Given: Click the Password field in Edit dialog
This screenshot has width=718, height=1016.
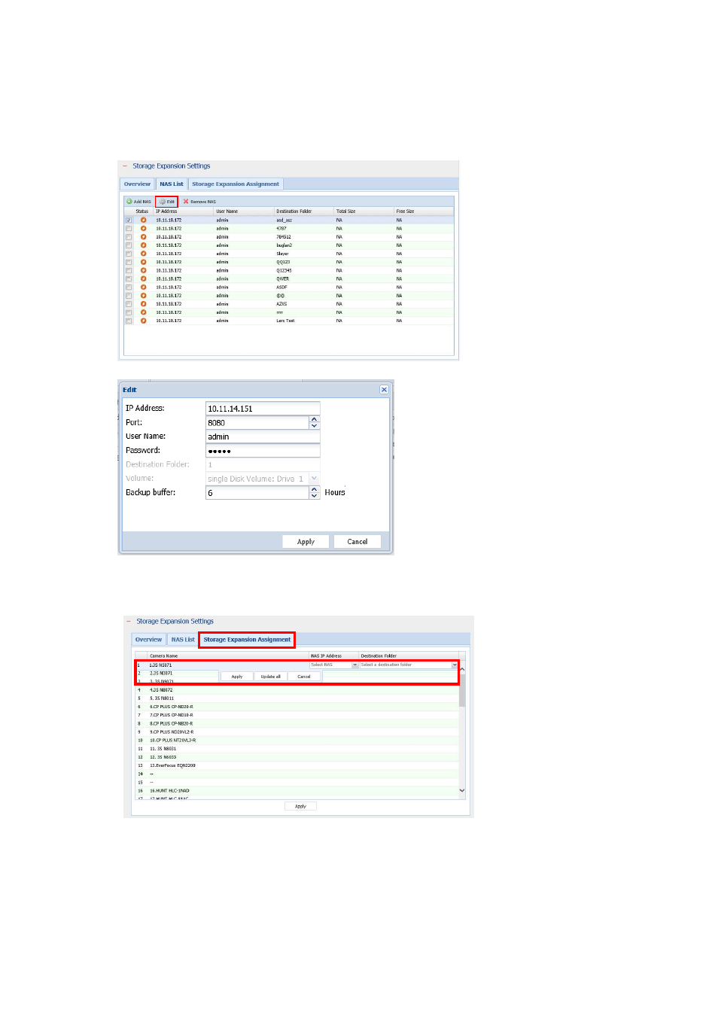Looking at the screenshot, I should tap(263, 451).
